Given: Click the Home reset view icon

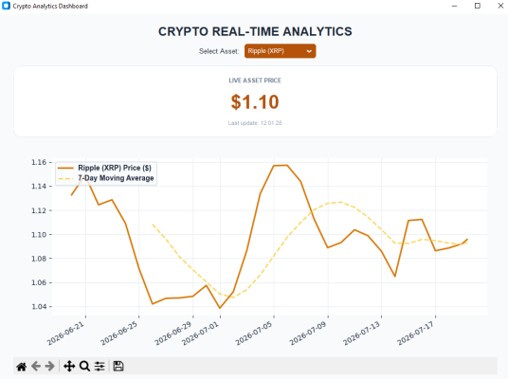Looking at the screenshot, I should point(22,367).
